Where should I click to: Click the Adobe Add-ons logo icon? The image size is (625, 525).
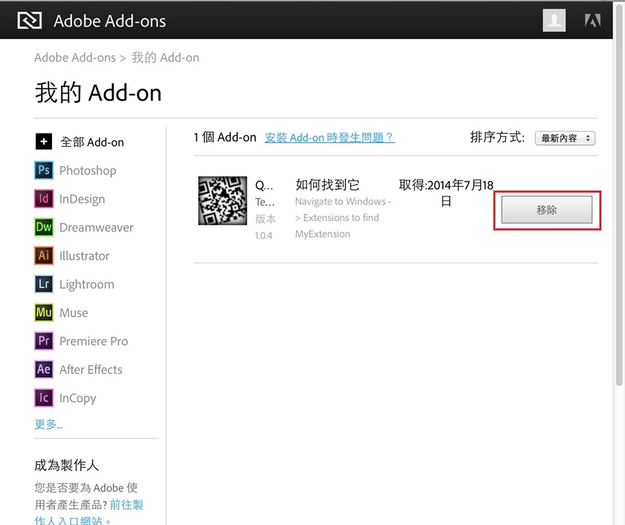(29, 21)
